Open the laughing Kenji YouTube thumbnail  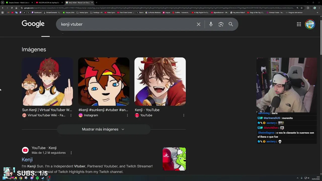click(160, 81)
